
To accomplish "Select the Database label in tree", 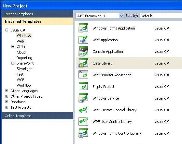I will (x=18, y=102).
